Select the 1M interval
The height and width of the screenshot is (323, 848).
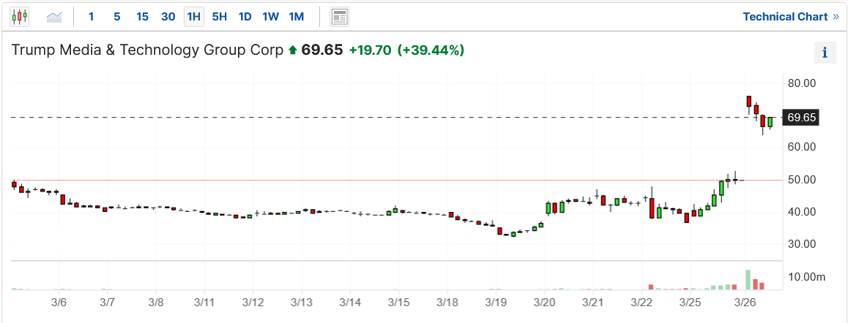pos(297,17)
